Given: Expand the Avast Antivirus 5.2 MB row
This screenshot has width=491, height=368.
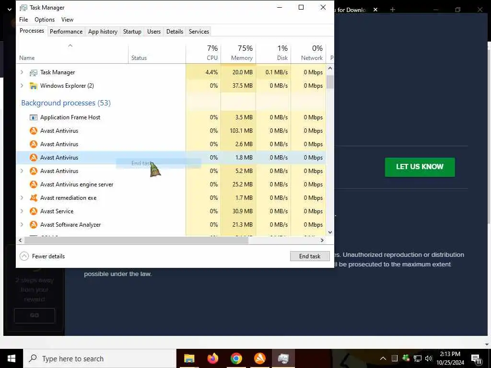Looking at the screenshot, I should click(x=22, y=171).
